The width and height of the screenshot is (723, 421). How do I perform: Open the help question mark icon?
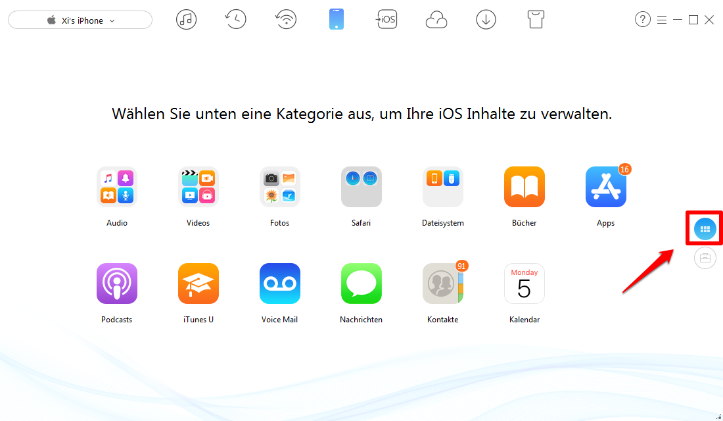tap(643, 19)
